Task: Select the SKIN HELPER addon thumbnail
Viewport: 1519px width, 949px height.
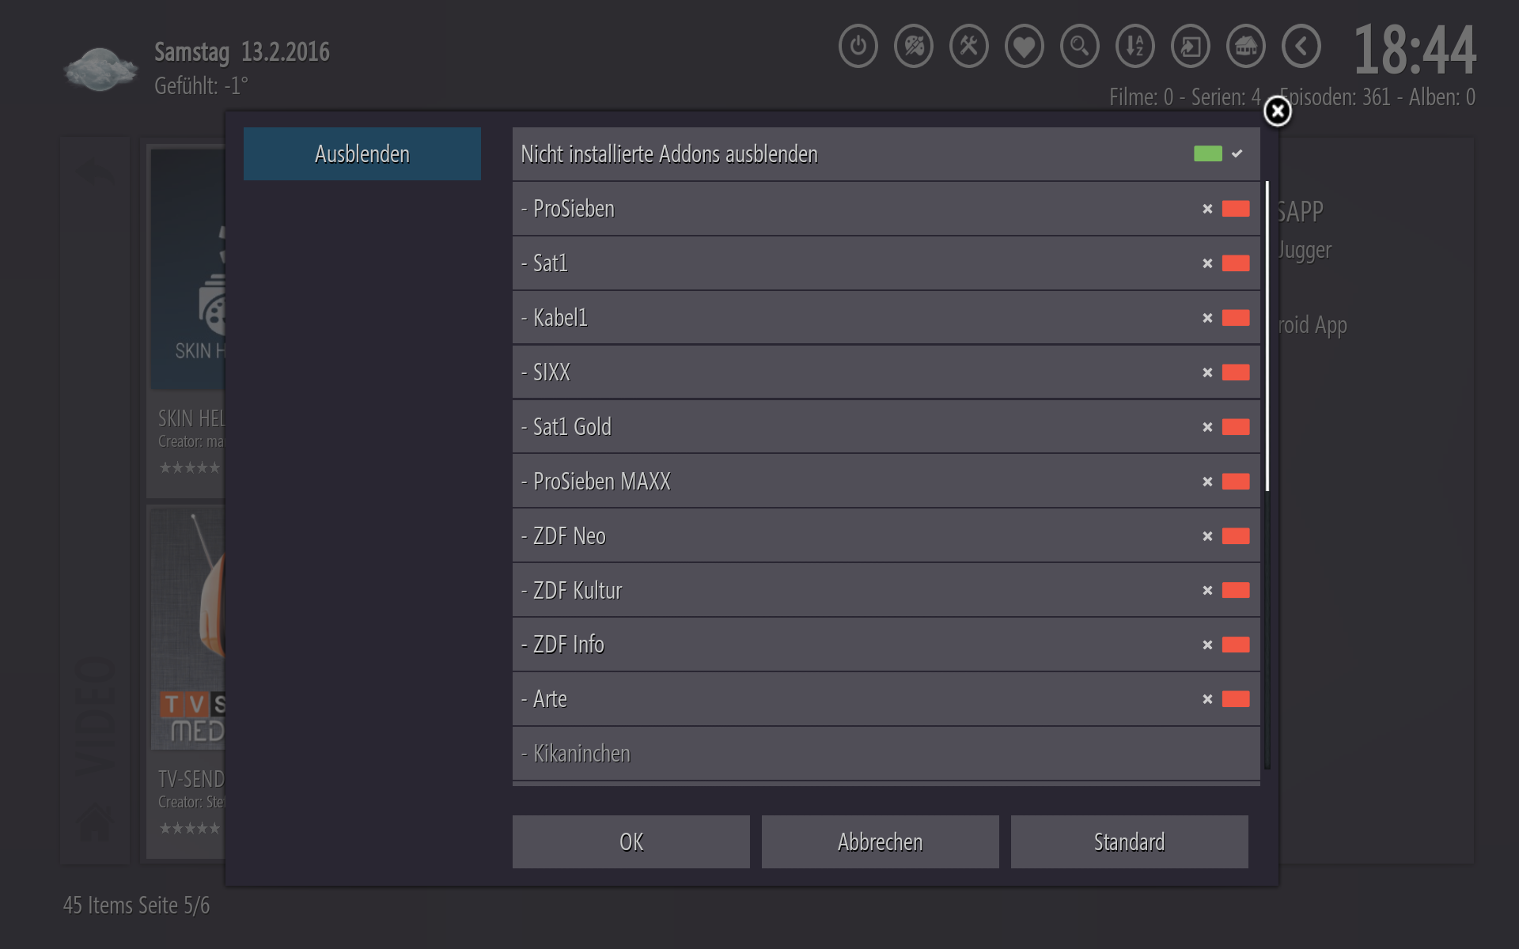Action: coord(188,269)
